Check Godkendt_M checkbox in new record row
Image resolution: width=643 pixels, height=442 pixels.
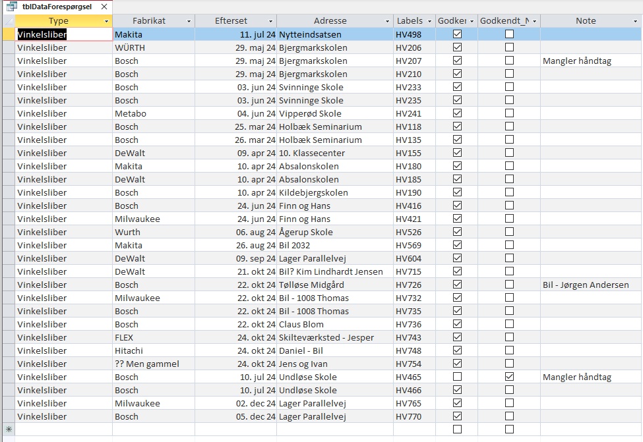pos(509,429)
